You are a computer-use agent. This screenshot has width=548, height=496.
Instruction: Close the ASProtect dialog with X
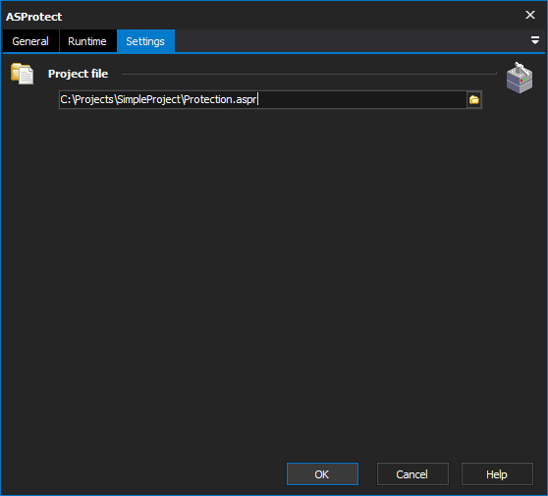point(529,15)
